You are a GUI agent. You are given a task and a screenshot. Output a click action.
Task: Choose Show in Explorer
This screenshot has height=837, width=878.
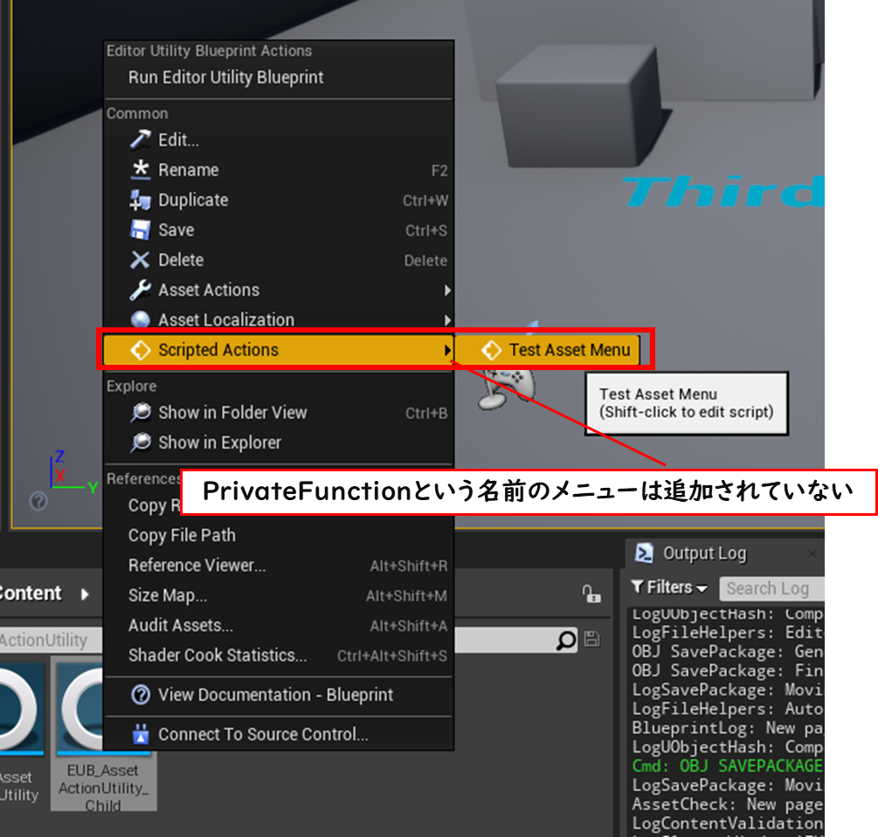coord(279,443)
